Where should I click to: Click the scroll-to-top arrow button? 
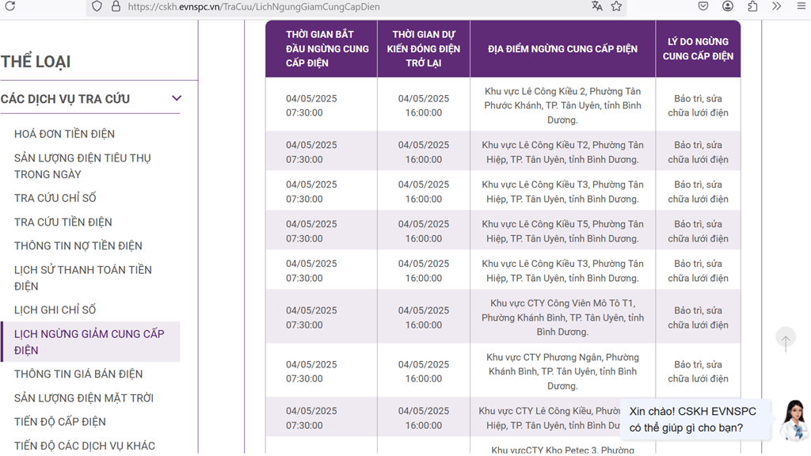(x=785, y=340)
